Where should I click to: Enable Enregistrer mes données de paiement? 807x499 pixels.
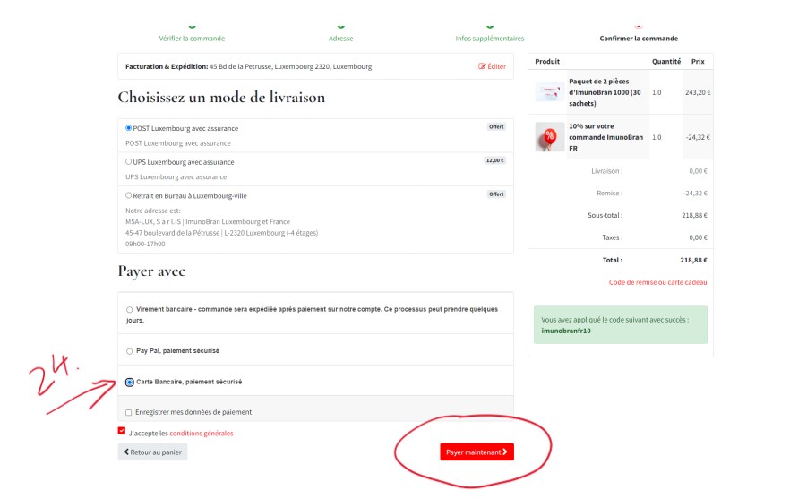coord(129,412)
